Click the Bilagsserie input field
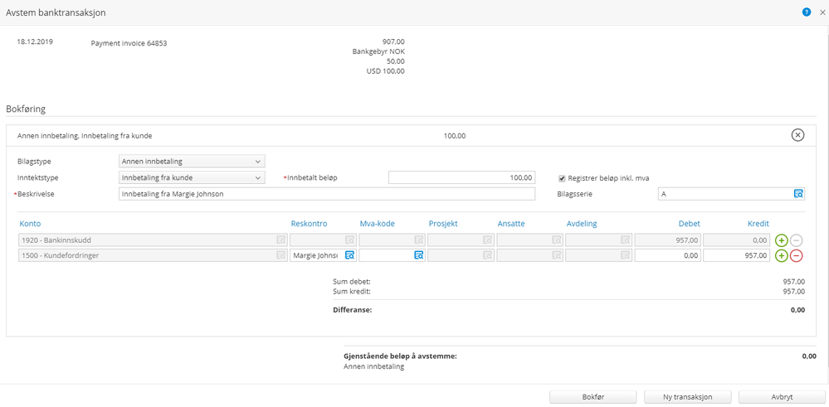Image resolution: width=829 pixels, height=407 pixels. 724,194
